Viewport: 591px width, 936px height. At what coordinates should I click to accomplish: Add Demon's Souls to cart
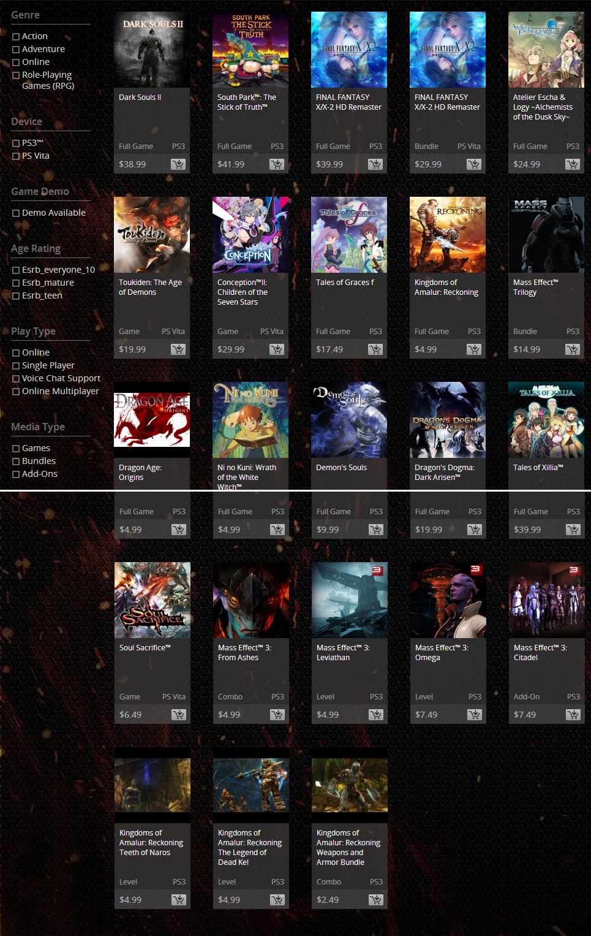click(376, 530)
